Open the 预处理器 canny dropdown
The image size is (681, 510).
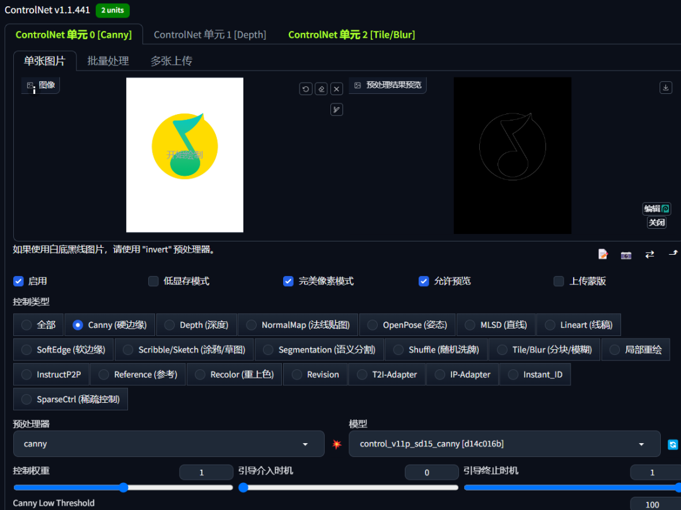169,444
